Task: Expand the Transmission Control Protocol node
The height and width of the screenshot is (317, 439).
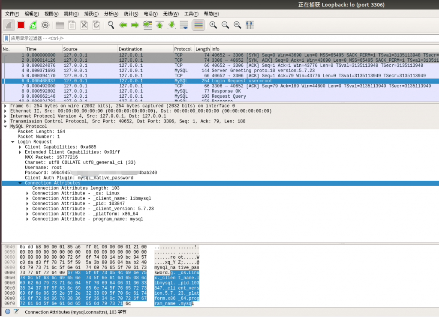Action: pyautogui.click(x=5, y=121)
